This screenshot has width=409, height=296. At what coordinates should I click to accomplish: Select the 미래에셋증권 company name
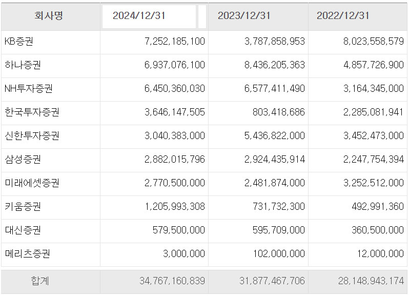(32, 183)
